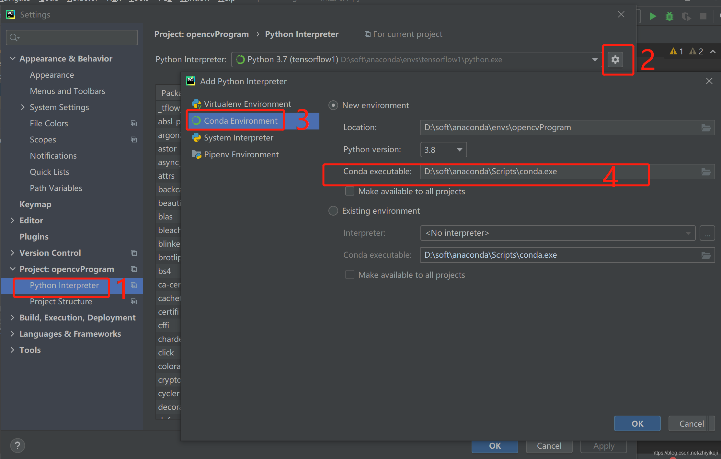Expand the Tools settings section
The width and height of the screenshot is (721, 459).
pos(13,350)
